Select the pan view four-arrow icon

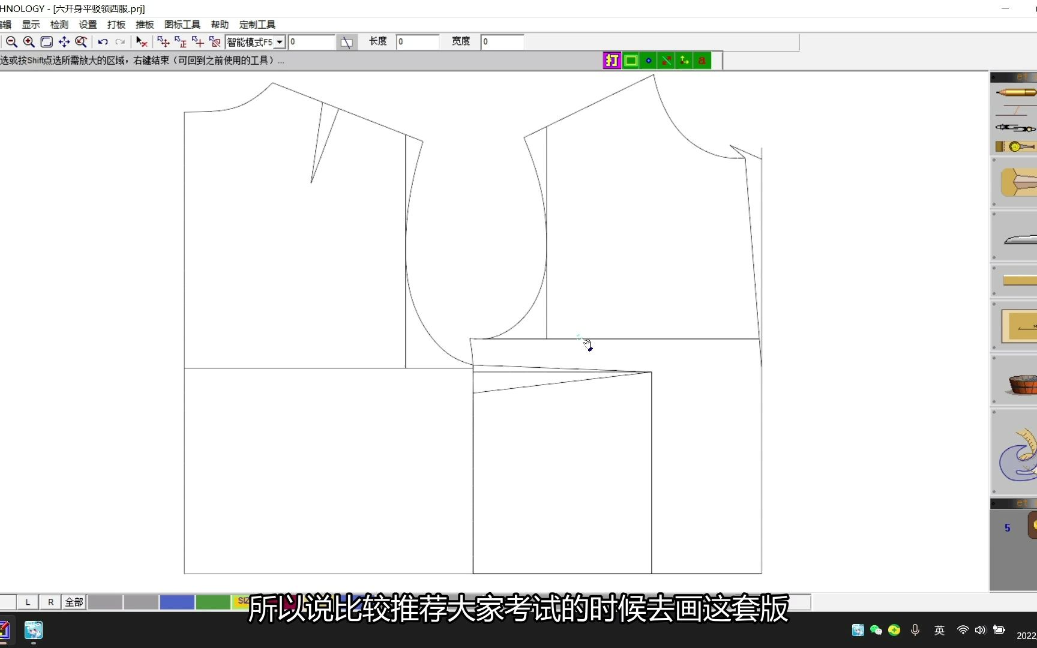click(64, 42)
